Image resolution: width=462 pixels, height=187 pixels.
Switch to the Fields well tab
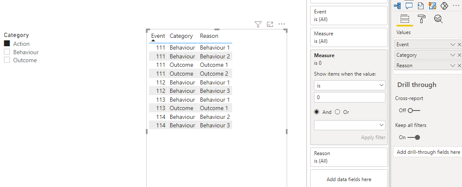coord(405,19)
